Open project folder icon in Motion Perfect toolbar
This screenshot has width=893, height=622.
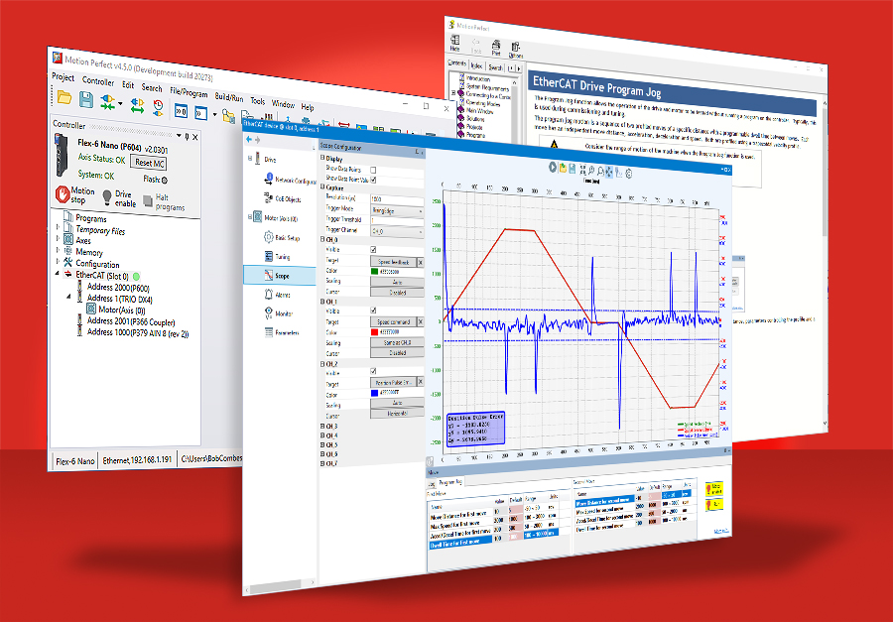click(x=64, y=97)
